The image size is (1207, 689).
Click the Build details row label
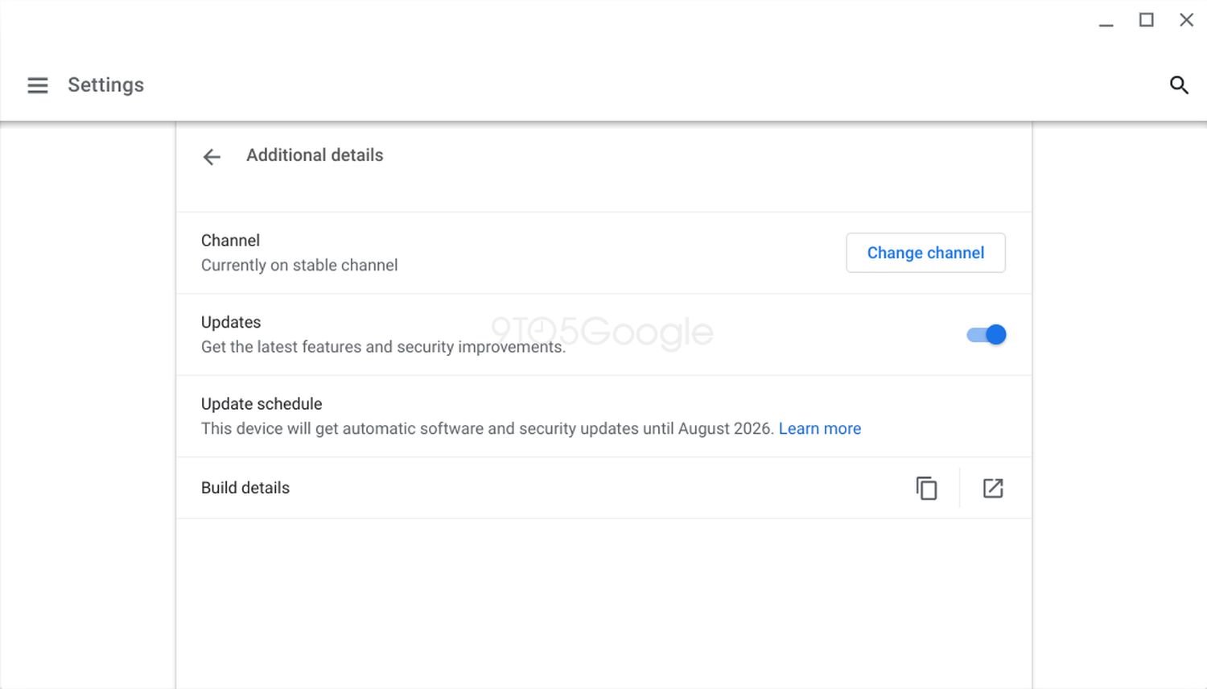pos(245,488)
